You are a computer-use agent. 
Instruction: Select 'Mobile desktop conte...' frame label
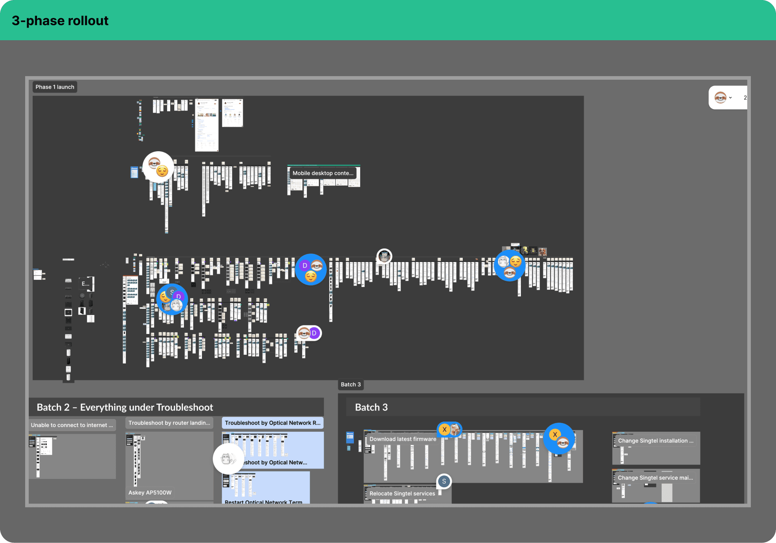(323, 173)
